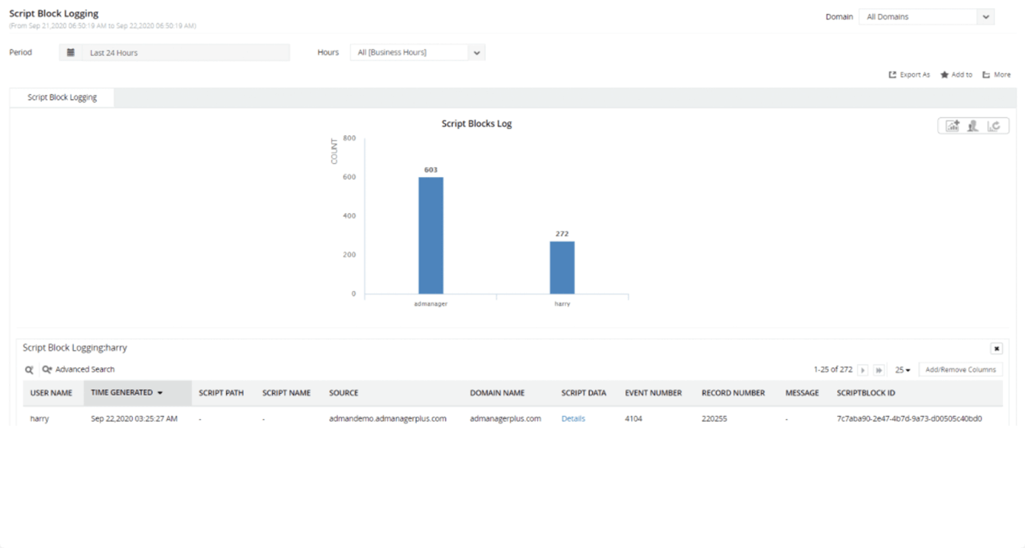Click the add chart icon above the graph

(x=952, y=126)
